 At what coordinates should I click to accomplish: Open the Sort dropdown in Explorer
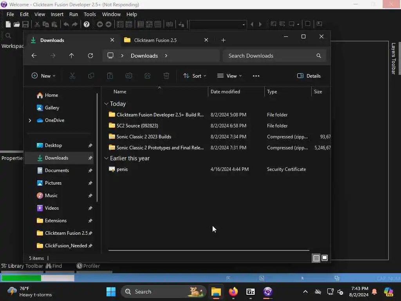click(x=195, y=76)
